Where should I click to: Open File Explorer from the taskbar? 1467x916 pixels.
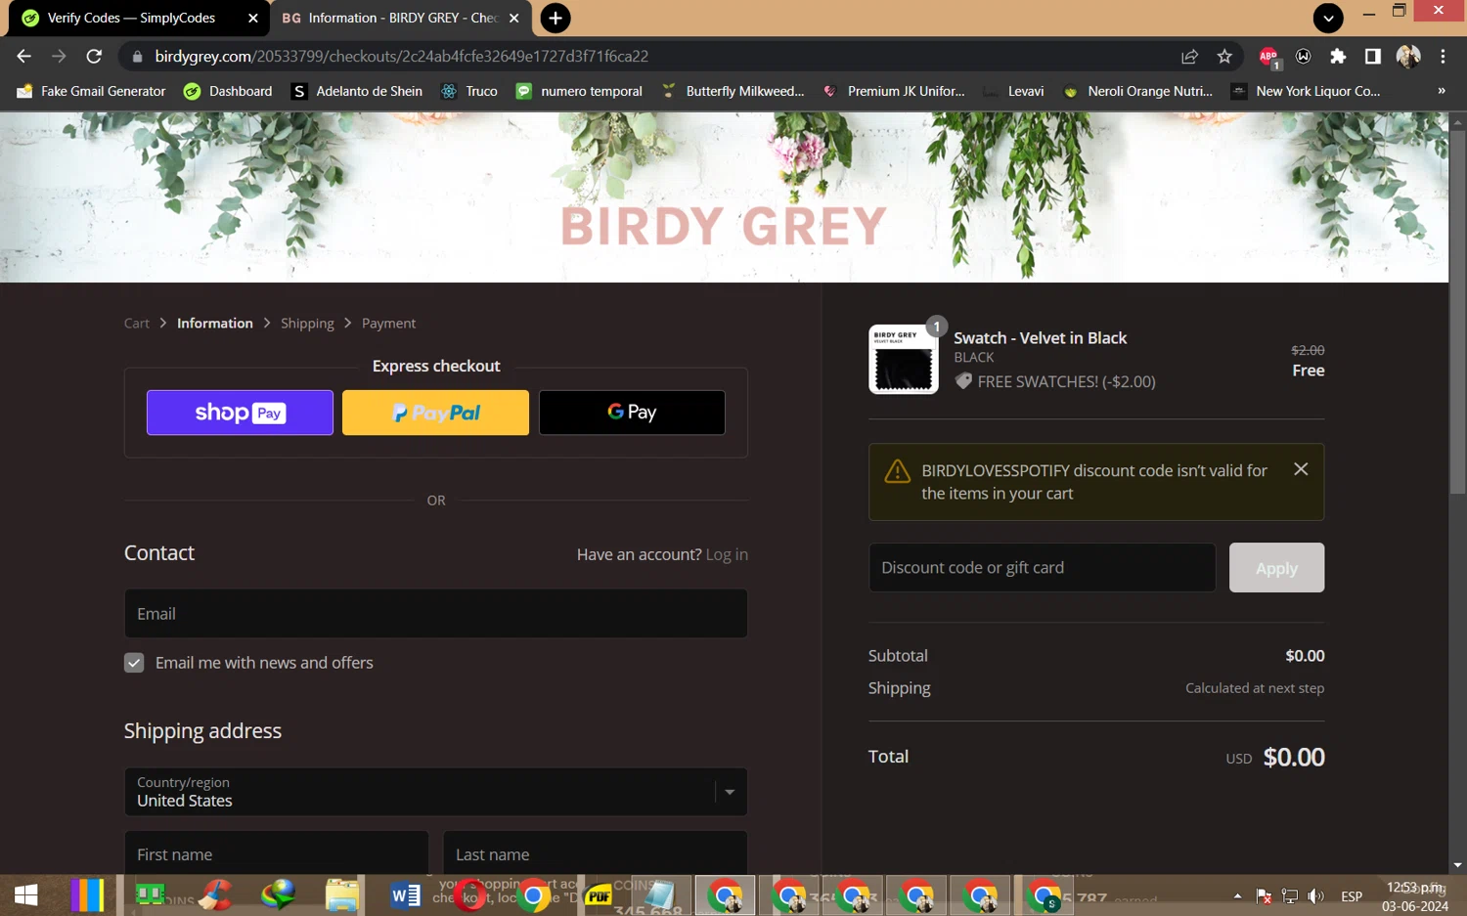(x=341, y=894)
